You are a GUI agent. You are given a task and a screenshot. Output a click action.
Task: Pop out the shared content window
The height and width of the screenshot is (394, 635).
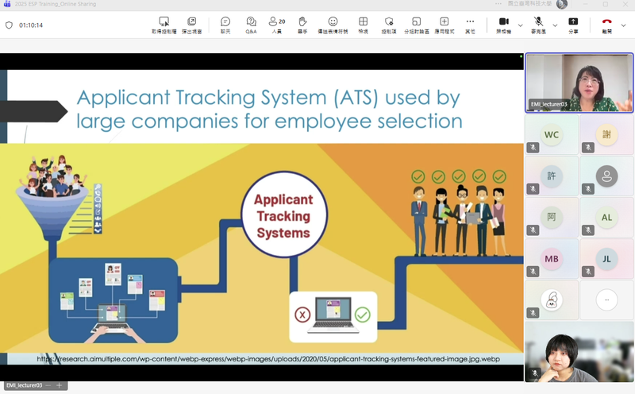tap(191, 25)
